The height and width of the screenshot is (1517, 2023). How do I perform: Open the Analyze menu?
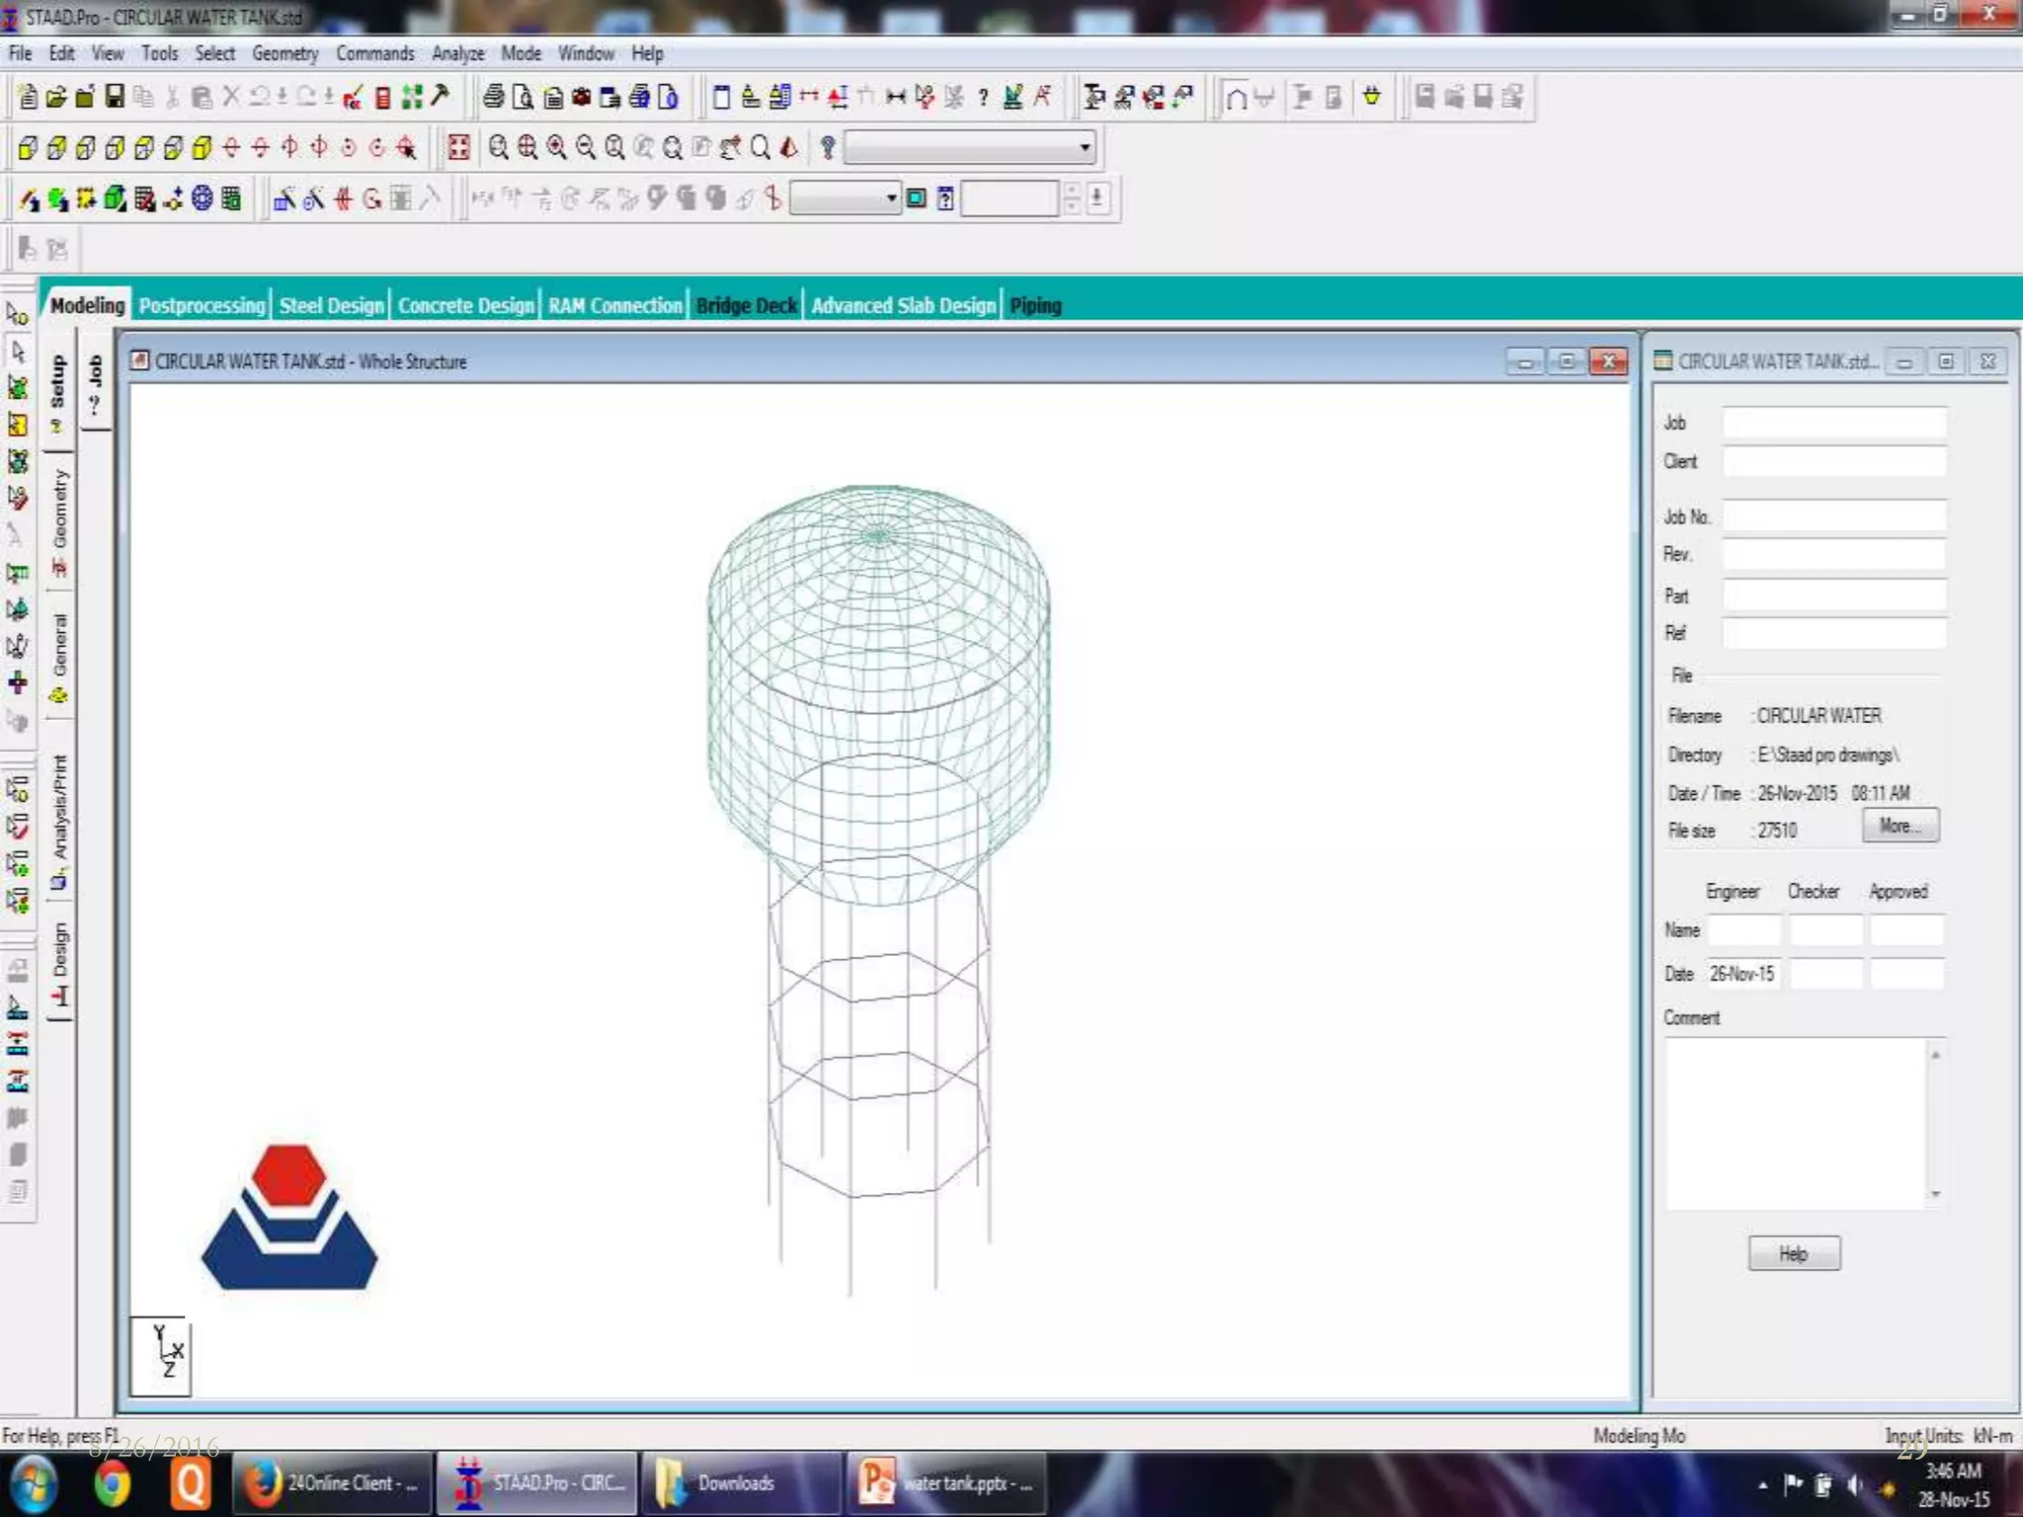coord(457,53)
